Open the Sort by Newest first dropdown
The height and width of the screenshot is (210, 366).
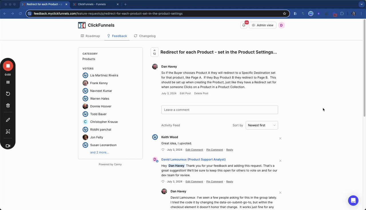pyautogui.click(x=262, y=125)
